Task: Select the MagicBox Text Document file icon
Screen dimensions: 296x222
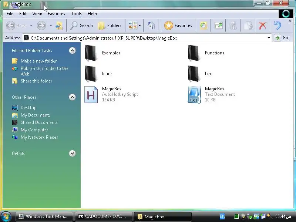Action: [194, 95]
